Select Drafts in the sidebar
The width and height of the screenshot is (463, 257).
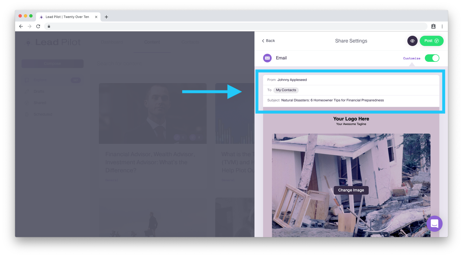pos(39,92)
